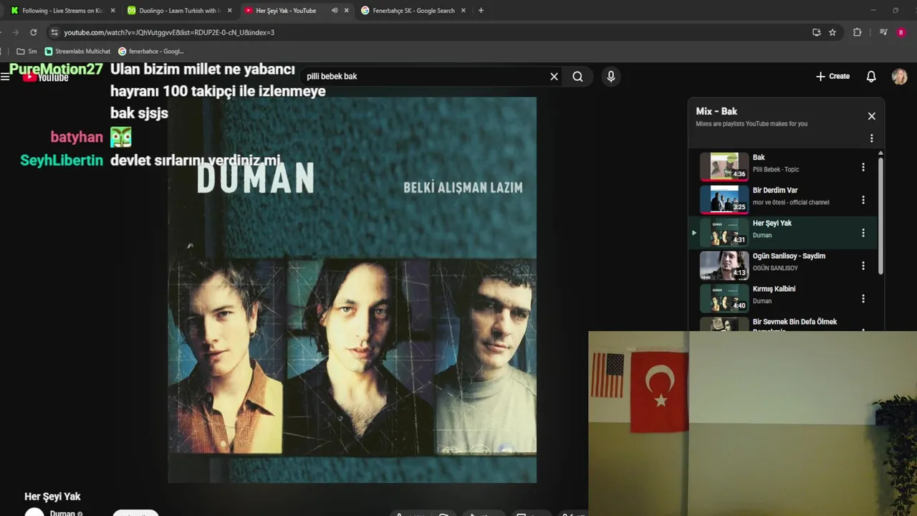
Task: Select Her Şeyi Yak title in playlist
Action: click(x=772, y=223)
